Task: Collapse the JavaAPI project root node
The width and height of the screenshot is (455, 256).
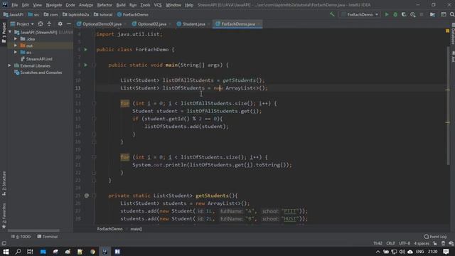Action: click(x=10, y=32)
